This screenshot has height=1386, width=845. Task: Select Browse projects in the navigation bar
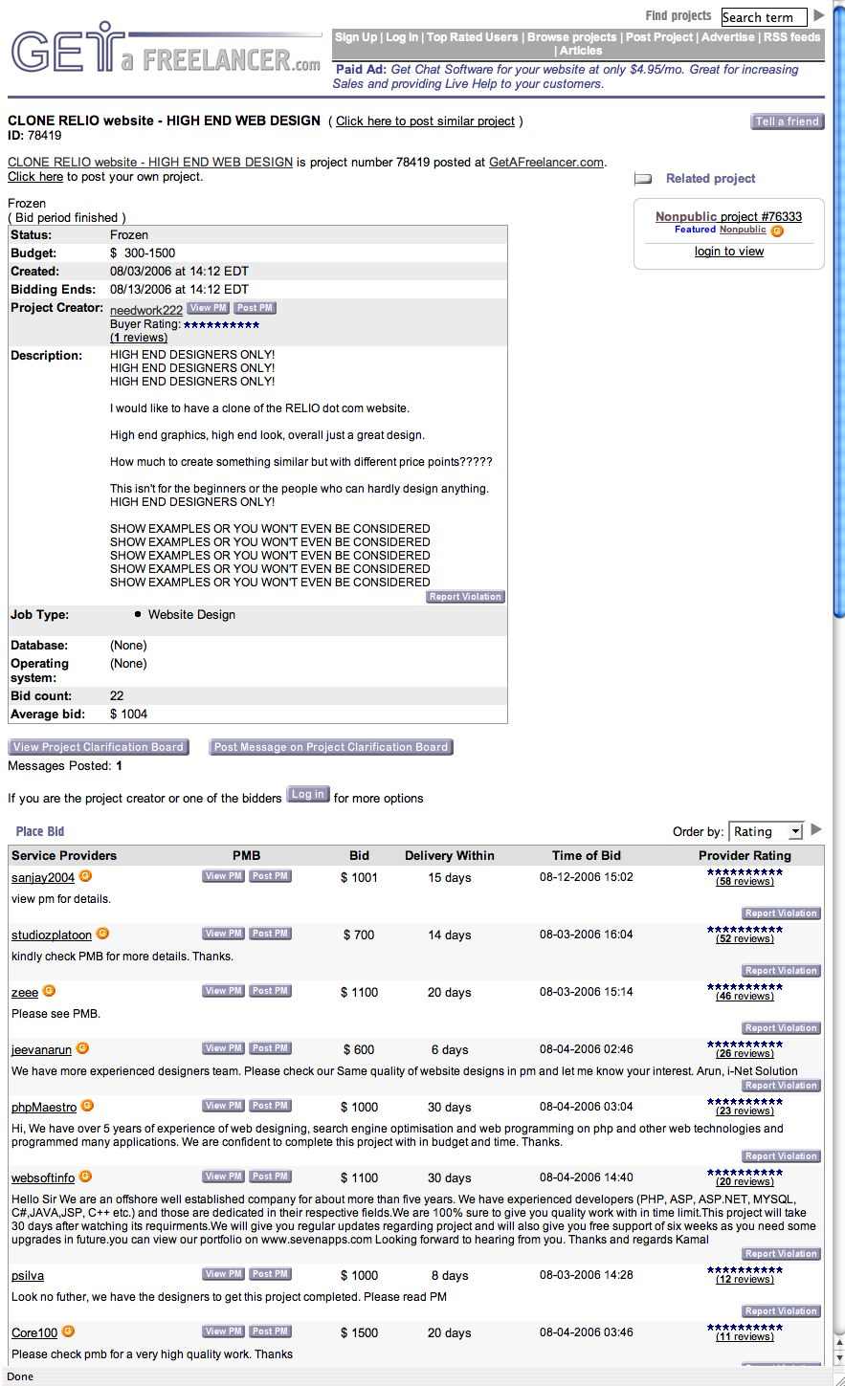coord(571,37)
